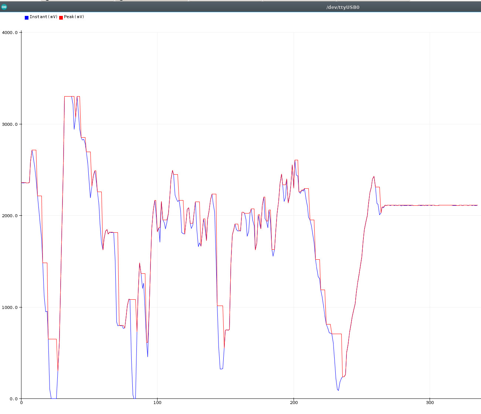The height and width of the screenshot is (414, 481).
Task: Click the 1000.0 y-axis label
Action: click(10, 307)
